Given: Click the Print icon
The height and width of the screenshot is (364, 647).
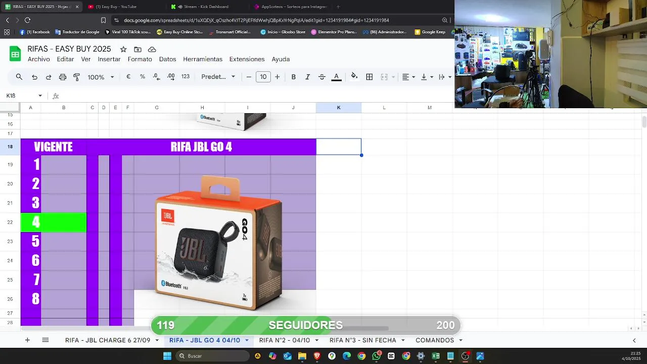Looking at the screenshot, I should point(63,77).
